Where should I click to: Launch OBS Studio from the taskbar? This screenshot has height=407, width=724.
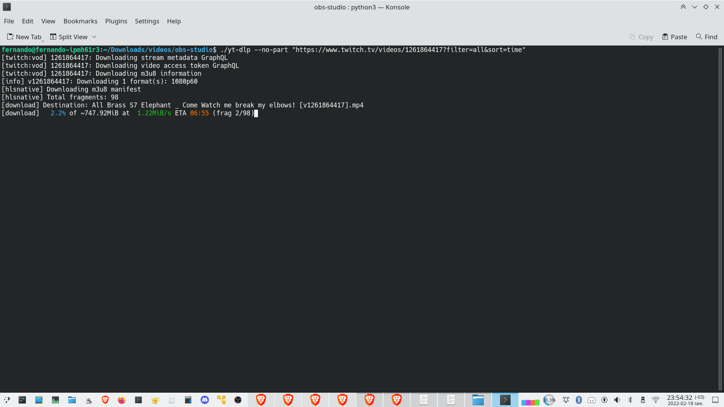(238, 400)
